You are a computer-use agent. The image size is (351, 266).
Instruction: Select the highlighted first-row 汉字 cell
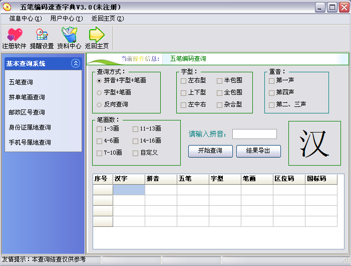(129, 190)
